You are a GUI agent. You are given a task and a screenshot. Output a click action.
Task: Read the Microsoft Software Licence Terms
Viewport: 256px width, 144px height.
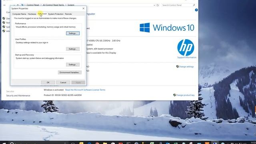85,90
